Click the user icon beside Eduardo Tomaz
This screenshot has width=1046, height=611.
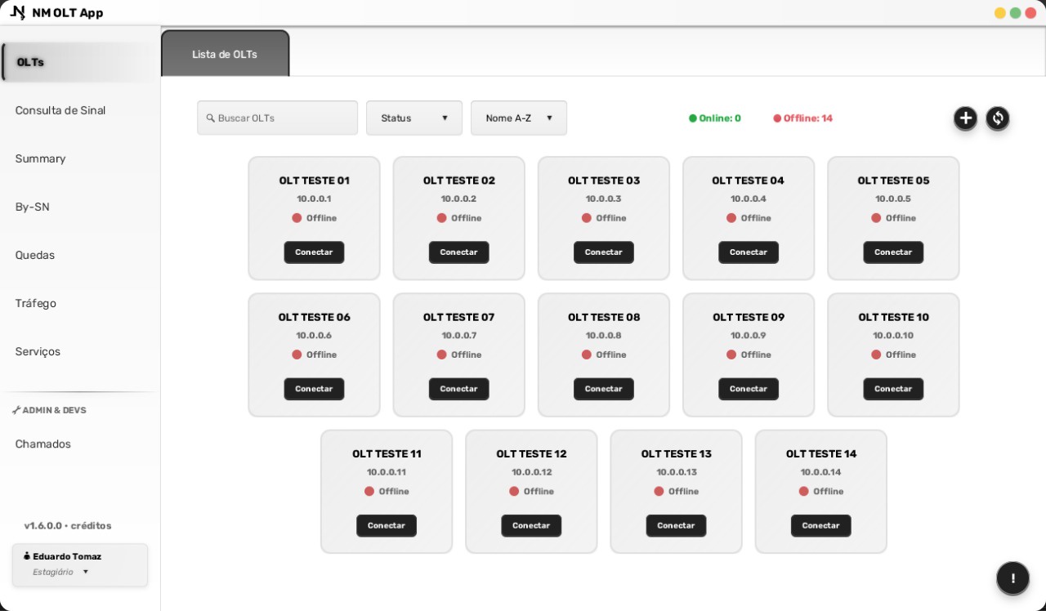coord(27,556)
